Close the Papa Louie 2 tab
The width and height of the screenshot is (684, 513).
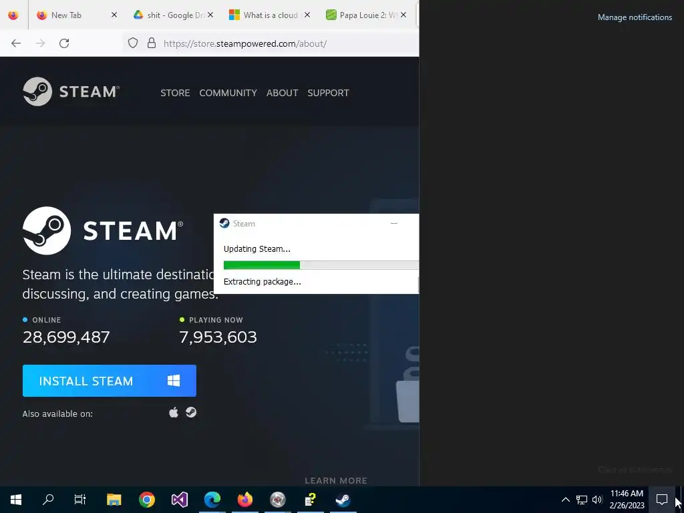tap(403, 15)
